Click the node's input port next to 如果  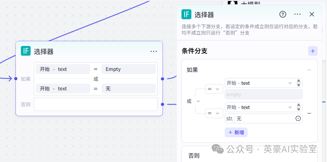click(16, 79)
